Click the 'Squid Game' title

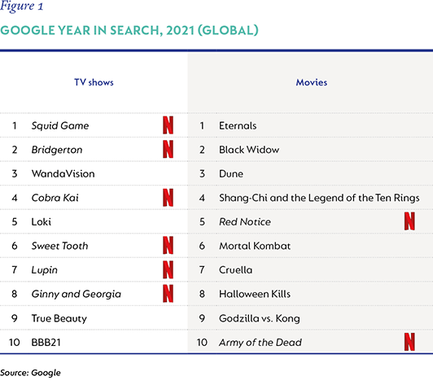click(x=60, y=125)
